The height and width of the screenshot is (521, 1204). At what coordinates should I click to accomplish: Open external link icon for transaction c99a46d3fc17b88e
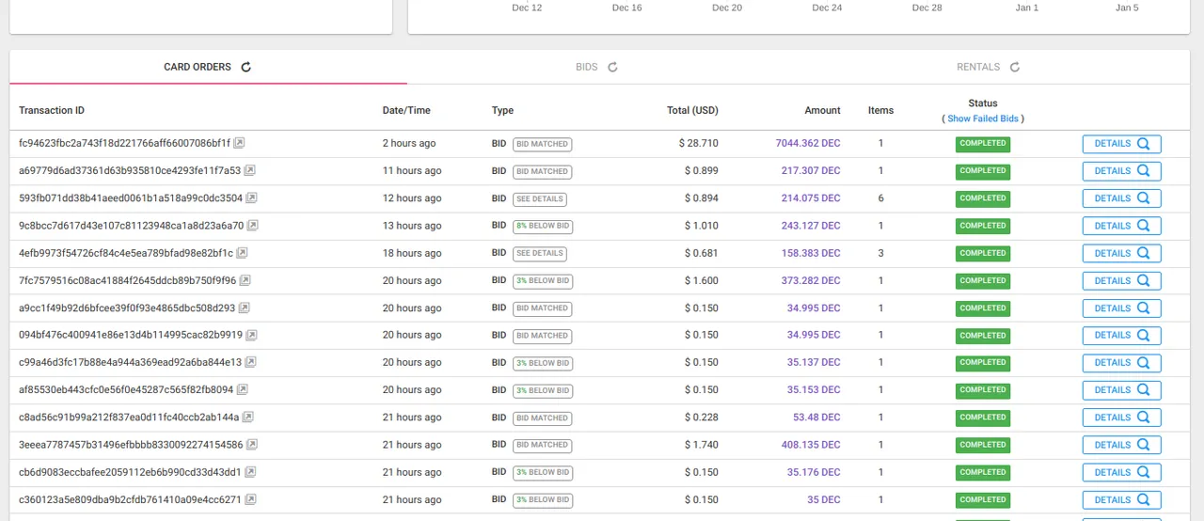click(251, 362)
